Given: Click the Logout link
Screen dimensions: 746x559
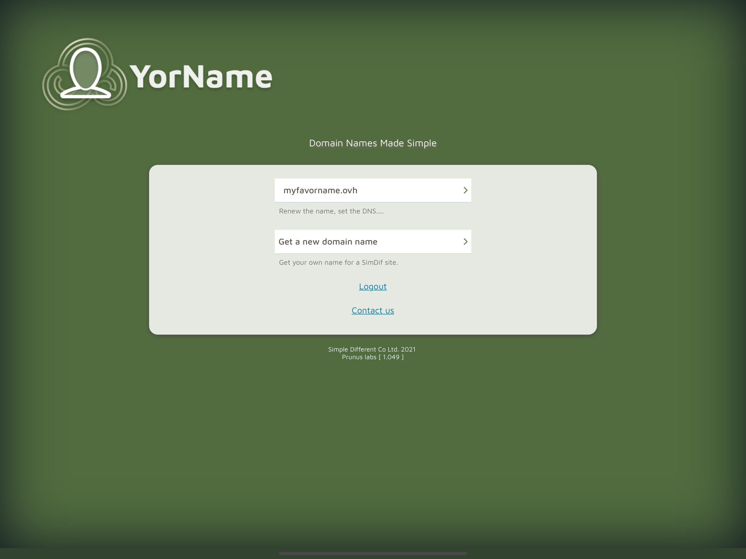Looking at the screenshot, I should tap(373, 286).
